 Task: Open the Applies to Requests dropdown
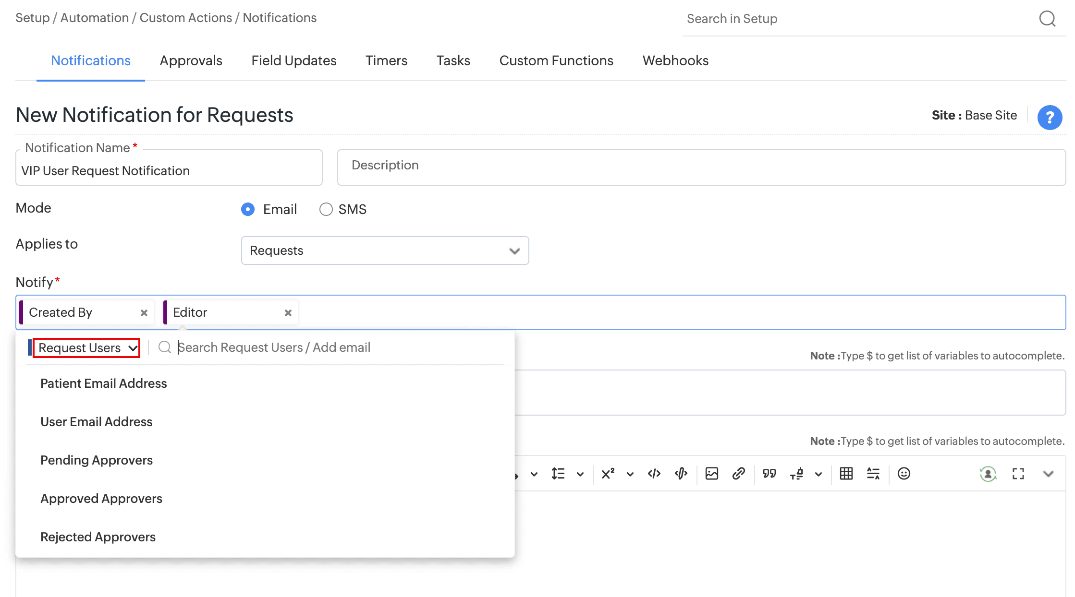[x=385, y=251]
